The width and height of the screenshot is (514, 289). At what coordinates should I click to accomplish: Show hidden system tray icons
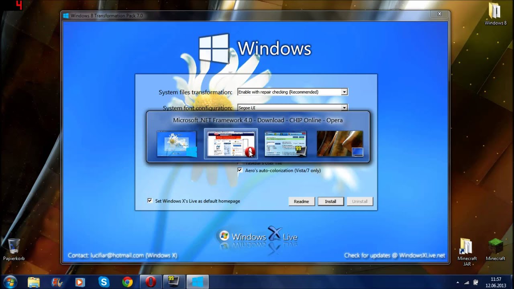coord(457,282)
